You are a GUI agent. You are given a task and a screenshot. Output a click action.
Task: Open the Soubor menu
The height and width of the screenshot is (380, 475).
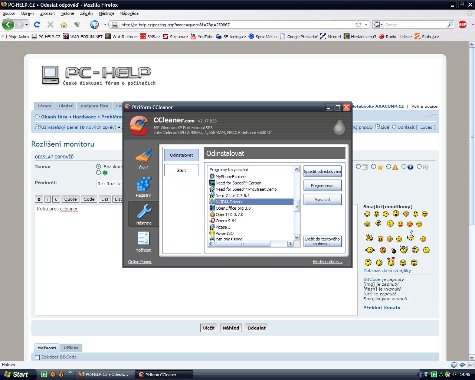tap(9, 13)
